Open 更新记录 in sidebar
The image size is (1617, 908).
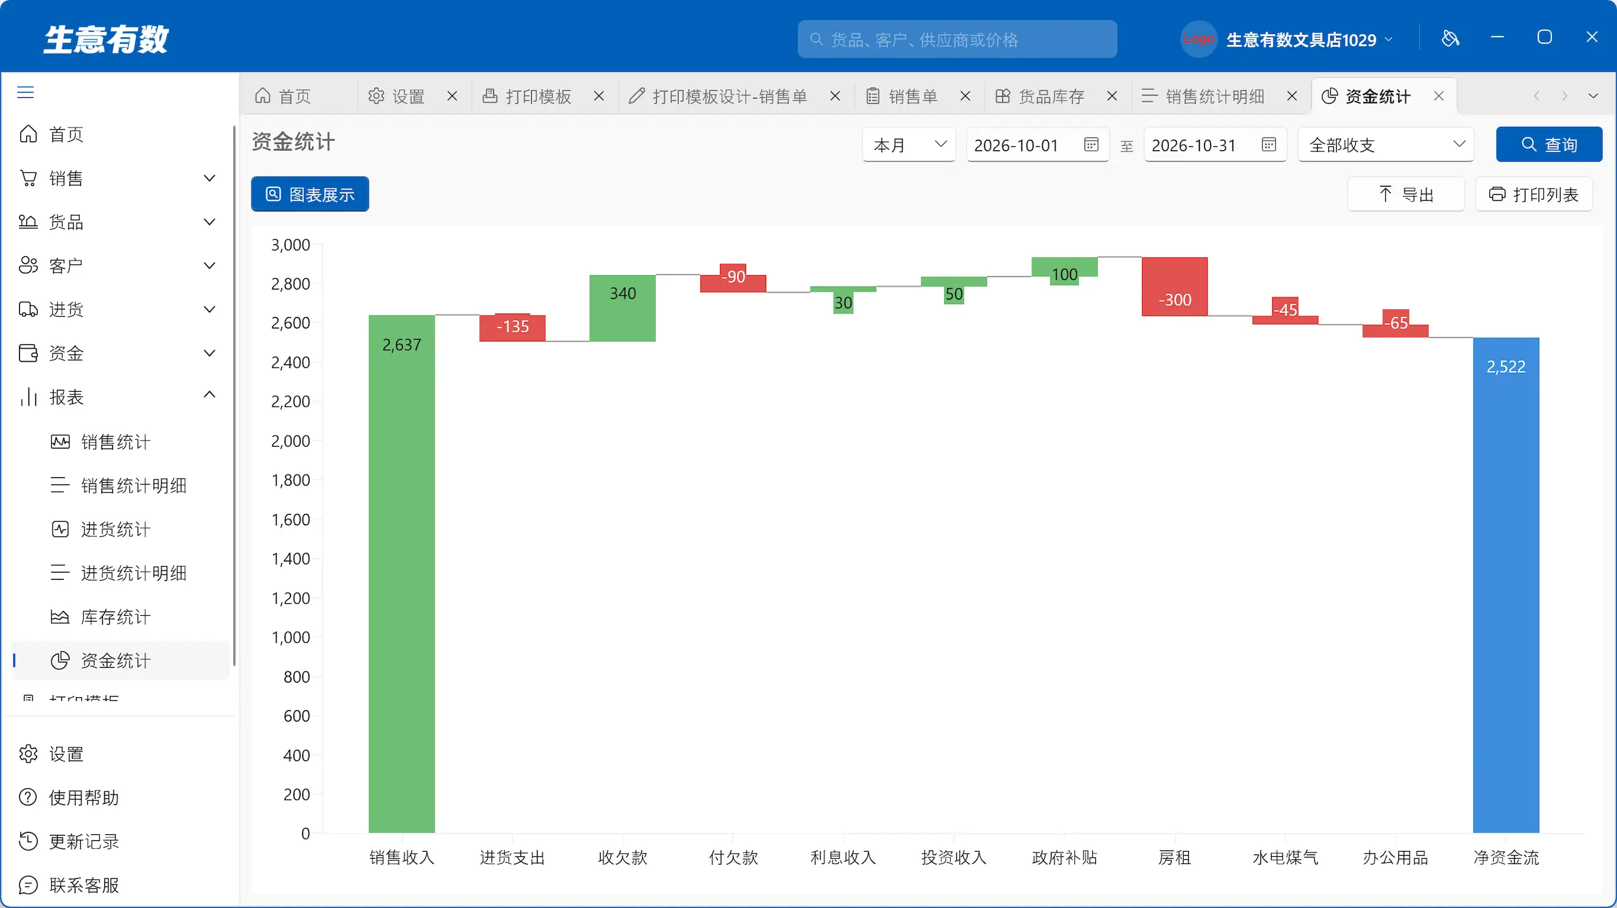(120, 841)
